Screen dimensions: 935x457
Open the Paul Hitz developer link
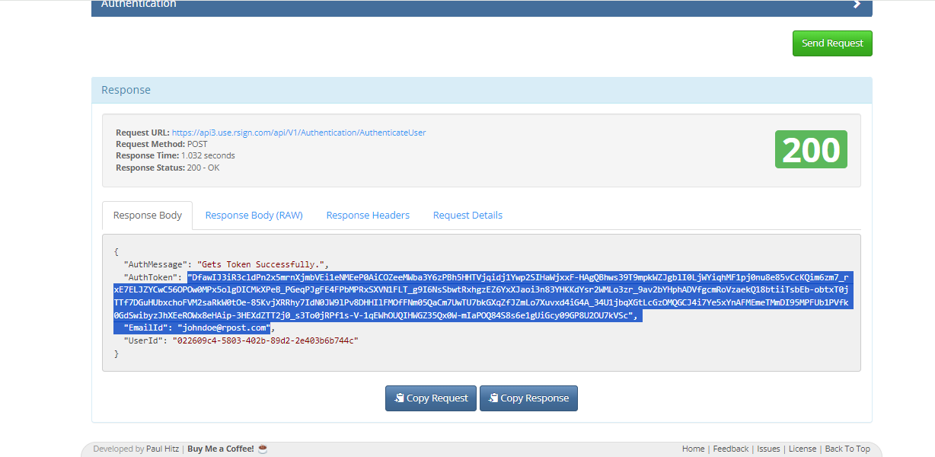[x=164, y=449]
